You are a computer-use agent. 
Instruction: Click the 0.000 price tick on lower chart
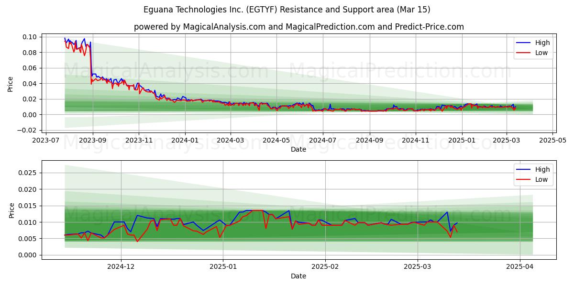click(28, 255)
